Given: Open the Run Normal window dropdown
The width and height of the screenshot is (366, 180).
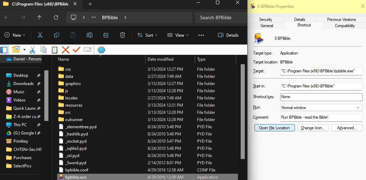Looking at the screenshot, I should [321, 108].
